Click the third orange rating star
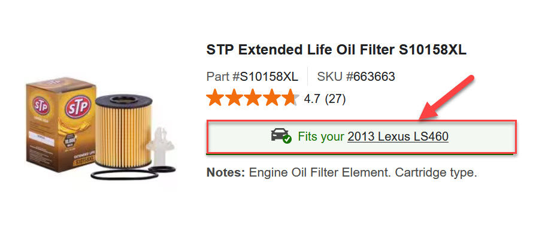Image resolution: width=539 pixels, height=252 pixels. [253, 98]
